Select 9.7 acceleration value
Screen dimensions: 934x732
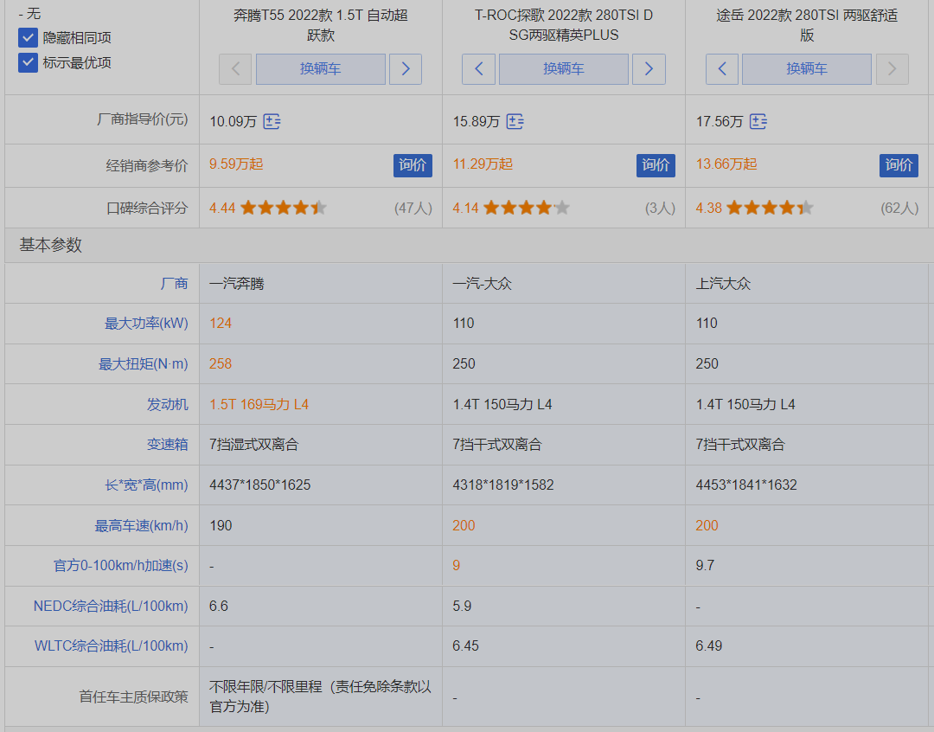point(705,565)
